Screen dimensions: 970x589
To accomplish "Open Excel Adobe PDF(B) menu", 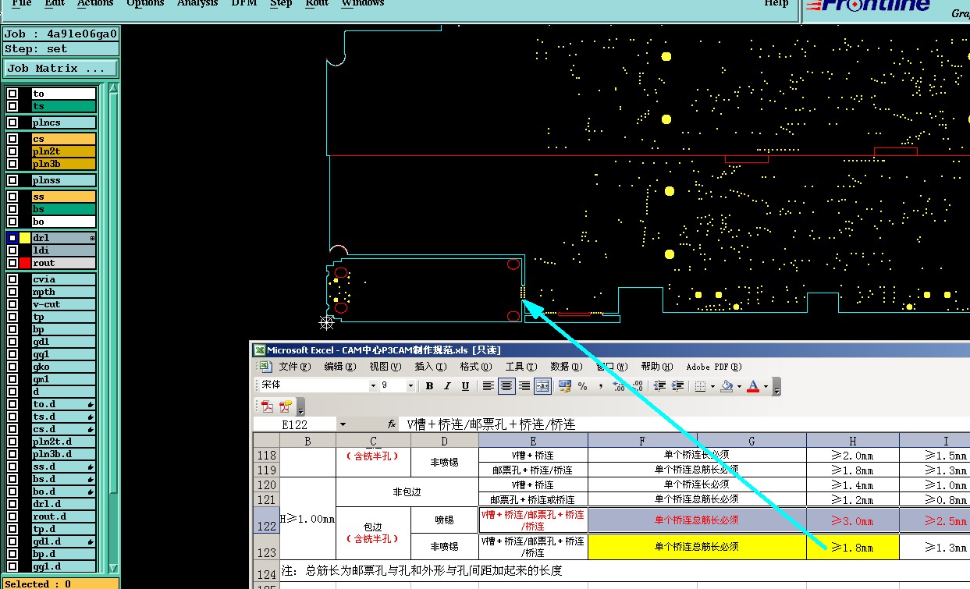I will (714, 367).
